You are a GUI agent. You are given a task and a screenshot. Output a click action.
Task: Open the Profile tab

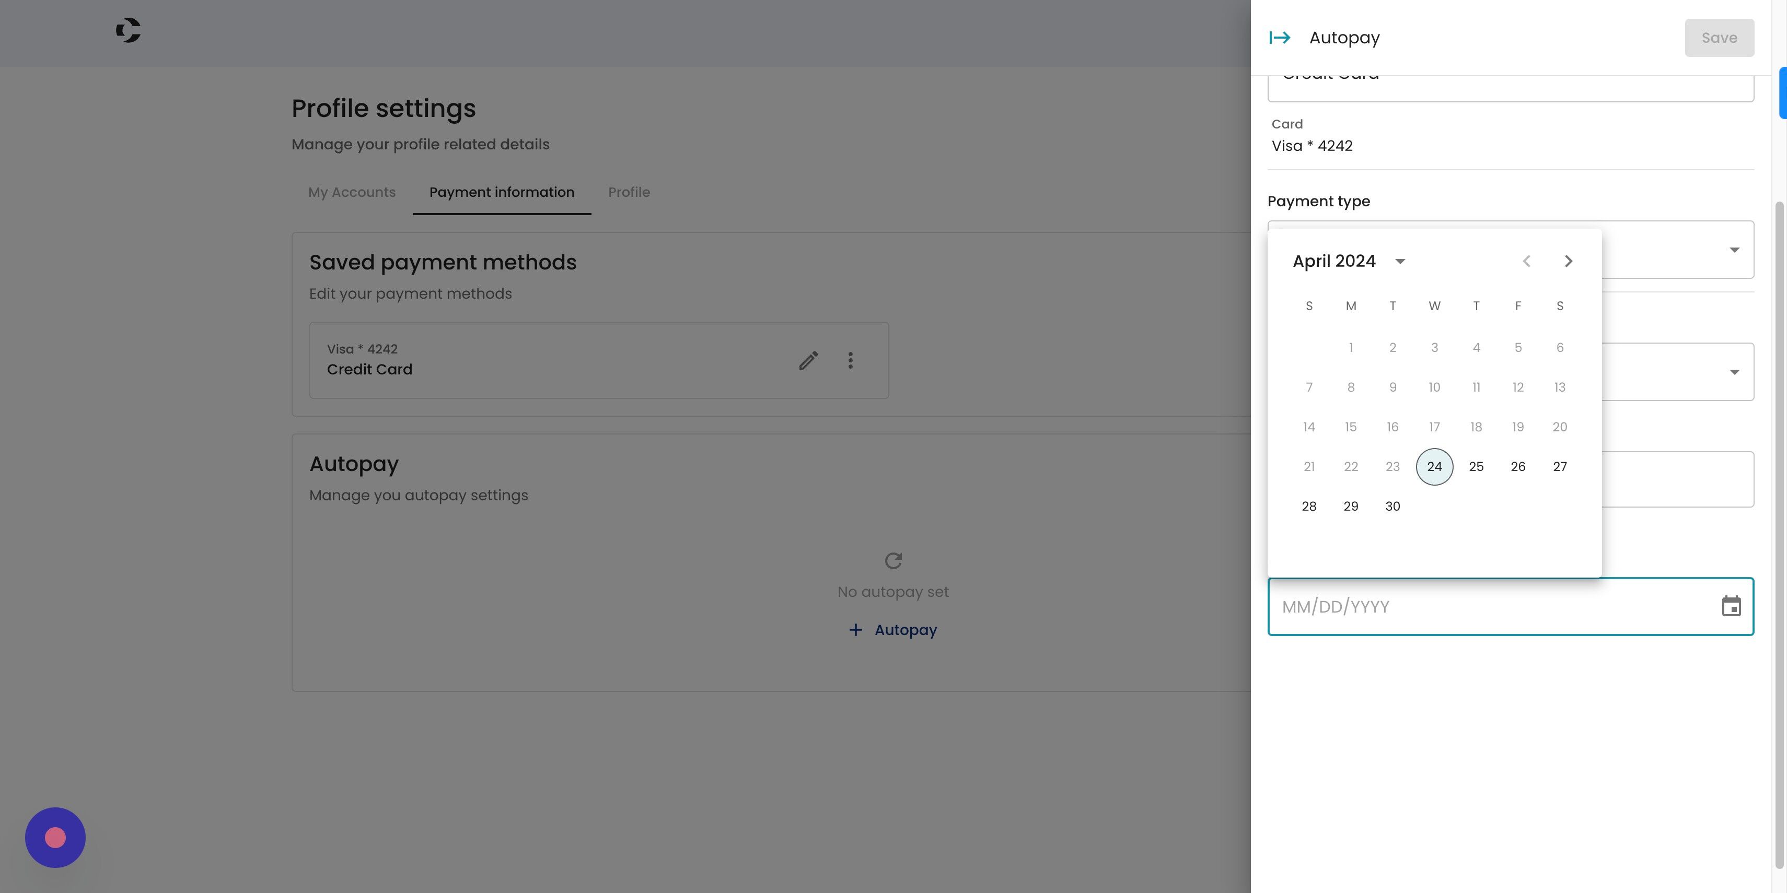point(629,192)
